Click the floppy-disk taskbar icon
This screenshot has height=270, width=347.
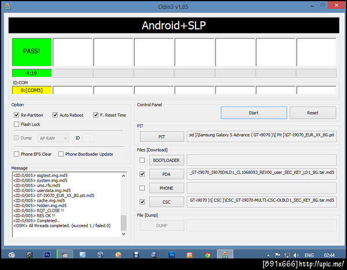click(x=136, y=255)
